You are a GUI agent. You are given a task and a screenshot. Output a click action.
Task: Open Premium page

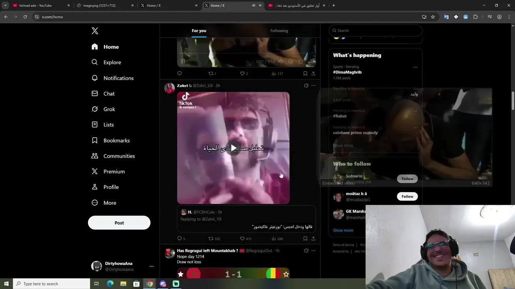[x=108, y=171]
